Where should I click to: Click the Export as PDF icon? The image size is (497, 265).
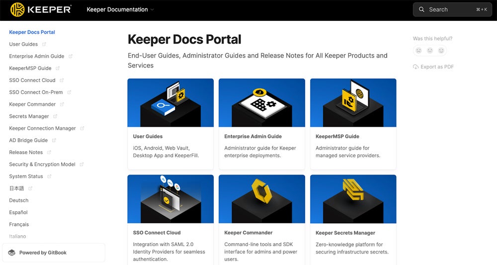[x=415, y=67]
